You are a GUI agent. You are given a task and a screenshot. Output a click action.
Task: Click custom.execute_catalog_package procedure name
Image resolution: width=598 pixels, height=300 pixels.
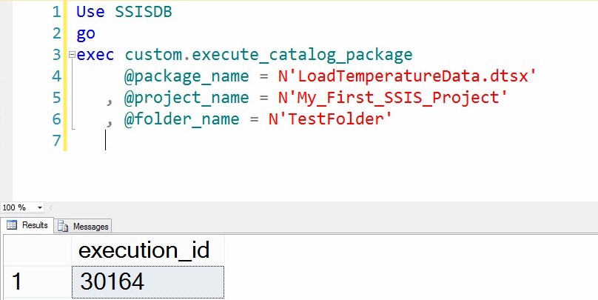click(268, 55)
